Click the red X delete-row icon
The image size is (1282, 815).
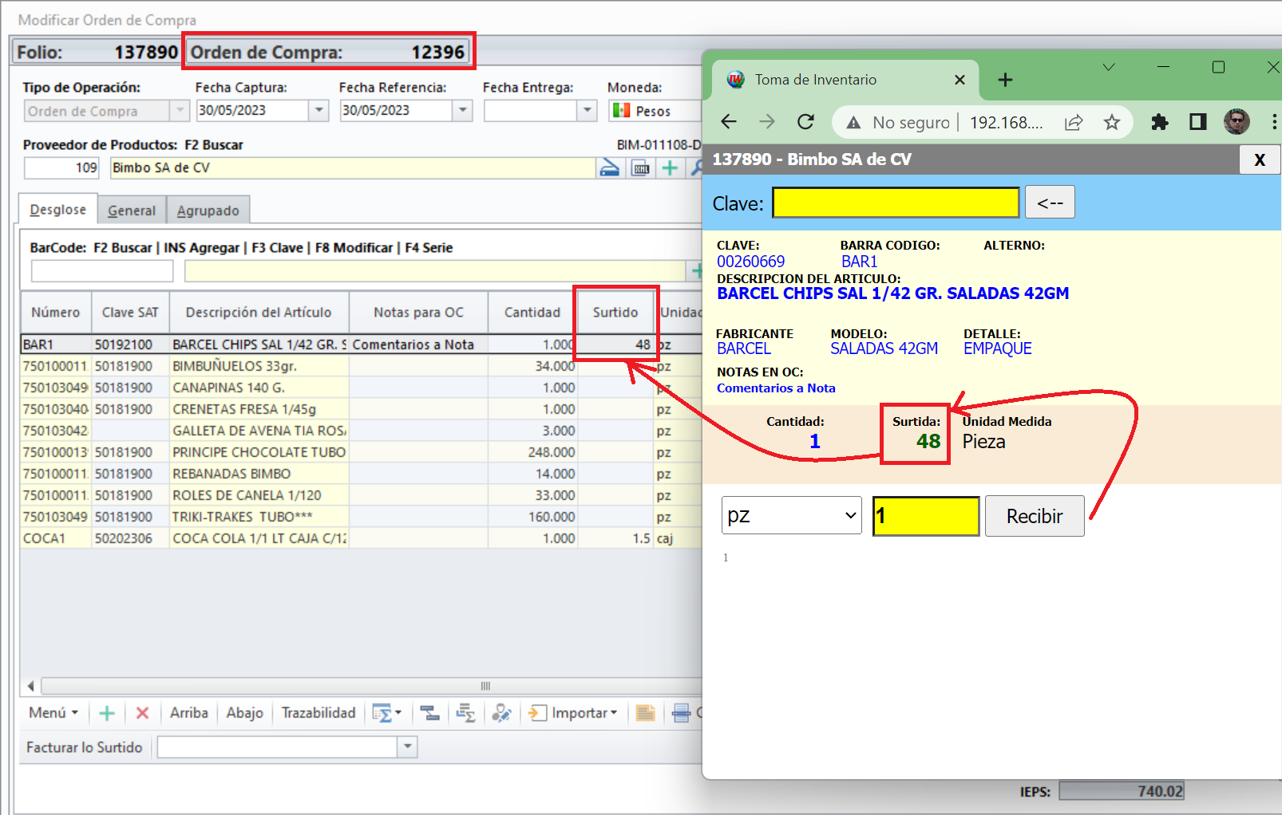coord(143,713)
